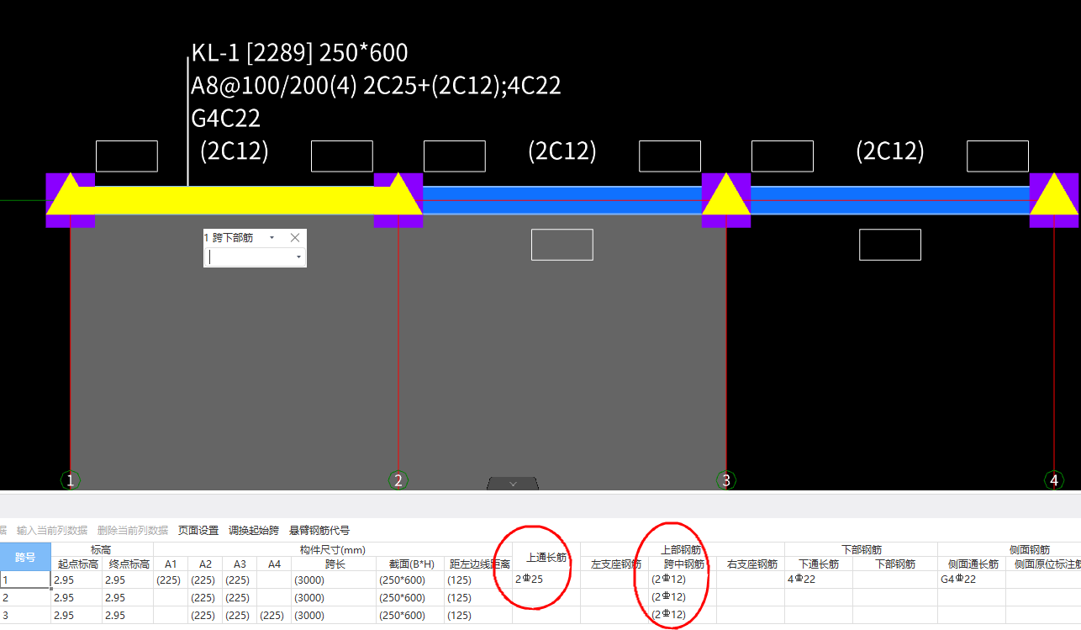Click row 1 起点标高 cell 2.95
This screenshot has width=1081, height=630.
pos(77,580)
